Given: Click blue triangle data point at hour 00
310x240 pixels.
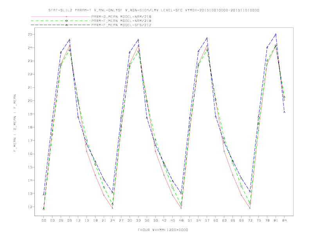Looking at the screenshot, I should 44,195.
